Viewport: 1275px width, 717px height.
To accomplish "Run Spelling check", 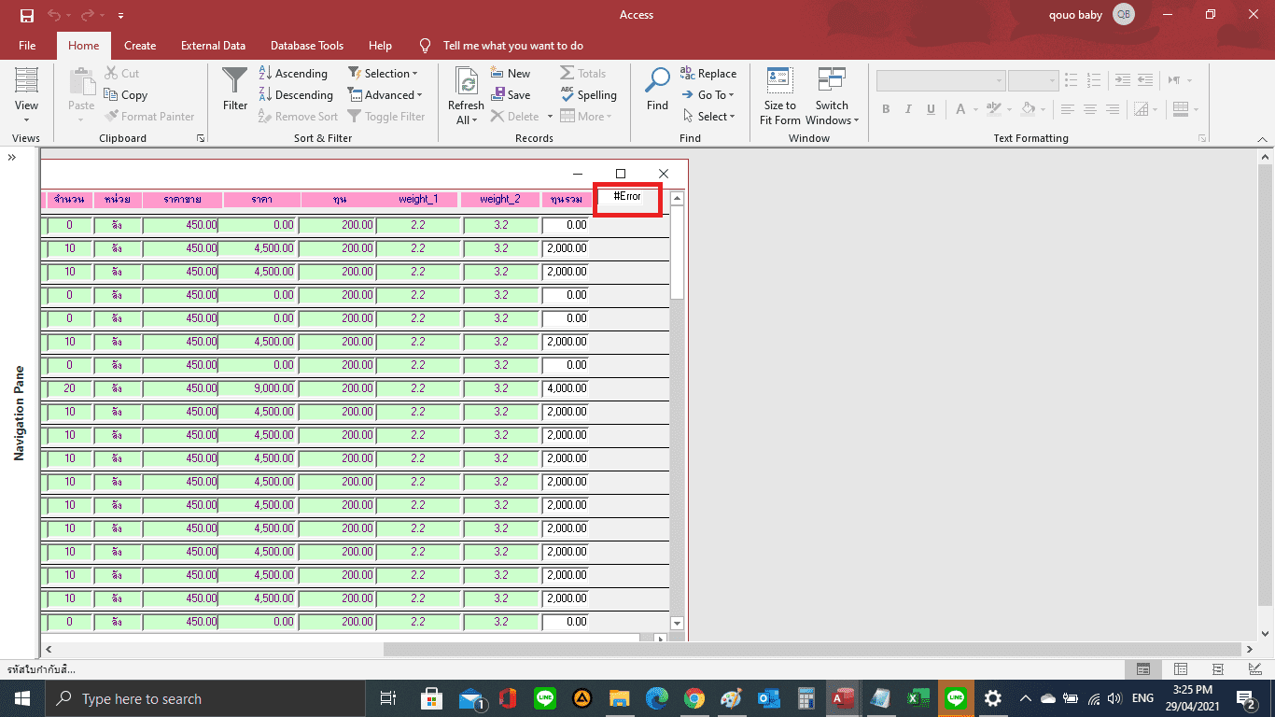I will (x=589, y=95).
